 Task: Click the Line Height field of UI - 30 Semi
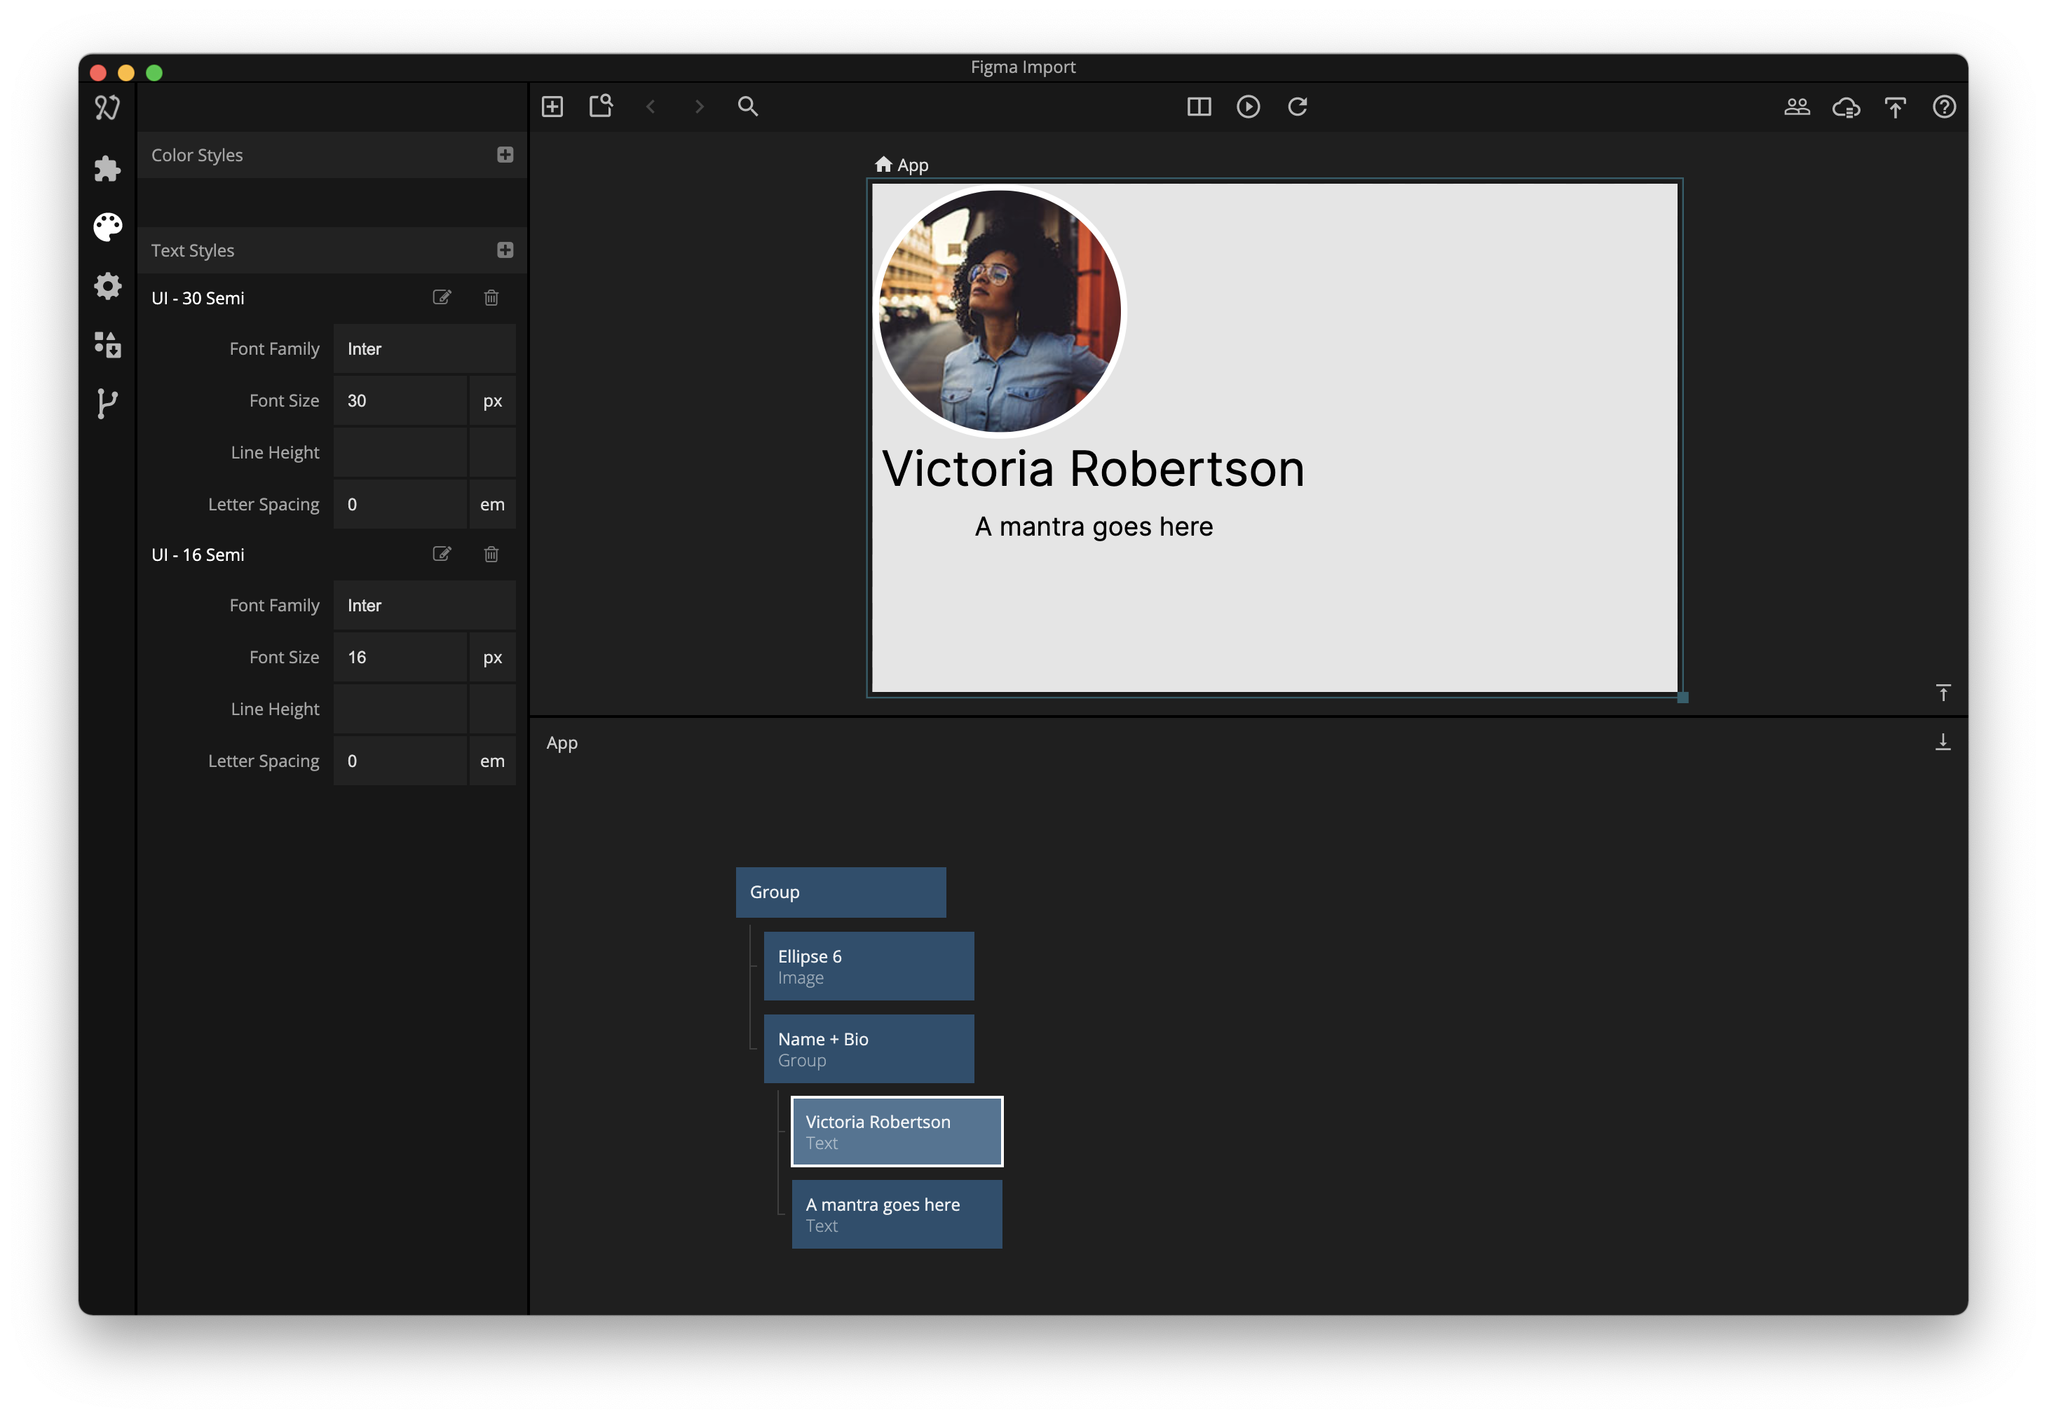click(x=400, y=452)
